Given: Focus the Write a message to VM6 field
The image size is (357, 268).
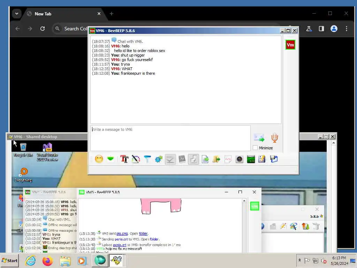Looking at the screenshot, I should [x=170, y=138].
